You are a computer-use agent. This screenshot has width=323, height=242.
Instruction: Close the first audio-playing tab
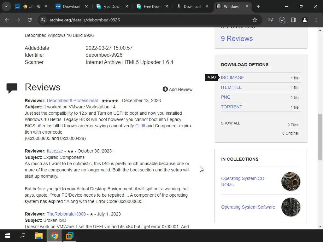46,6
